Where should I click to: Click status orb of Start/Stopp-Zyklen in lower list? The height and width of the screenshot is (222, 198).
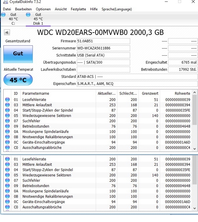click(x=7, y=170)
